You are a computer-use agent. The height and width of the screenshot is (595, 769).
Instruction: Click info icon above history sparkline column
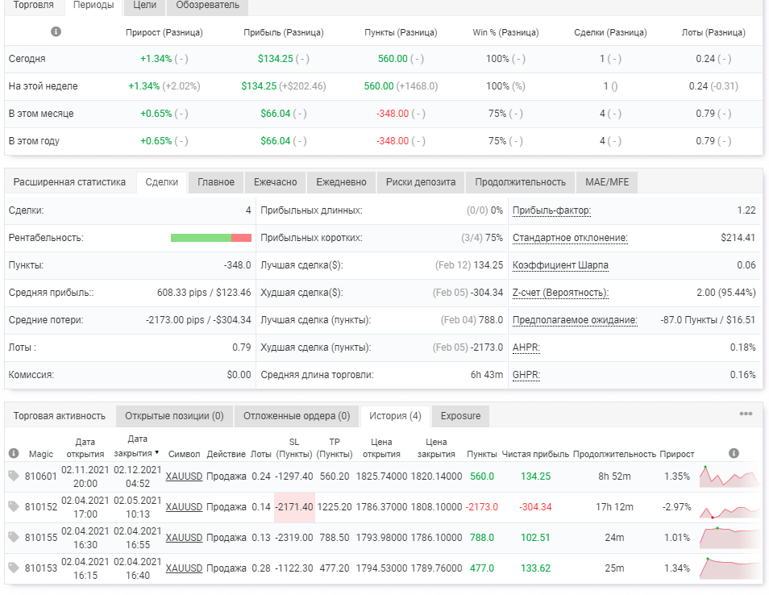click(x=734, y=453)
